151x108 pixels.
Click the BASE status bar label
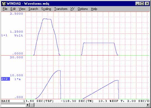point(6,101)
